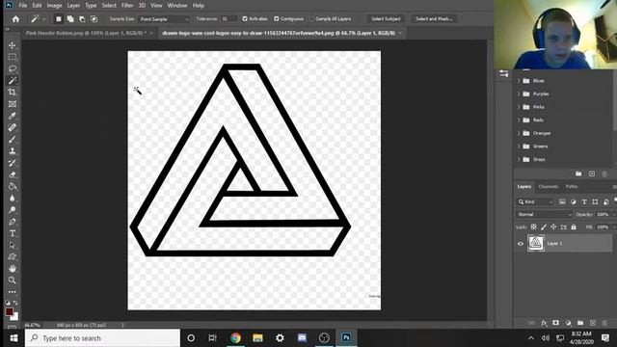
Task: Expand the Greens swatch group
Action: coord(519,147)
